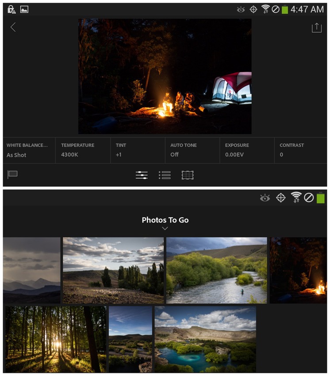Tap the blocked circle icon in lower status bar
The height and width of the screenshot is (376, 330).
click(x=309, y=198)
